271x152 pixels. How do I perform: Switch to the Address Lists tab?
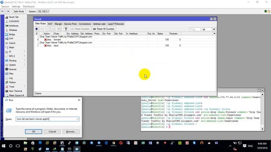(99, 24)
